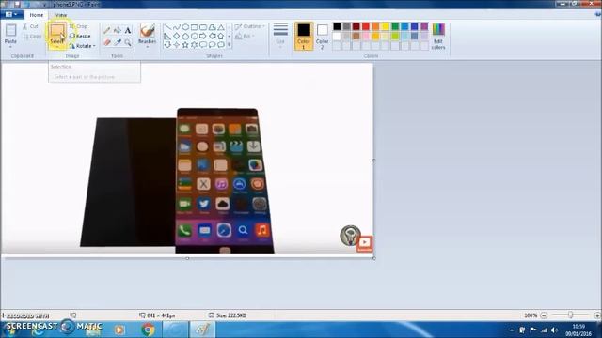602x338 pixels.
Task: Choose the Triangle shape
Action: click(x=221, y=27)
